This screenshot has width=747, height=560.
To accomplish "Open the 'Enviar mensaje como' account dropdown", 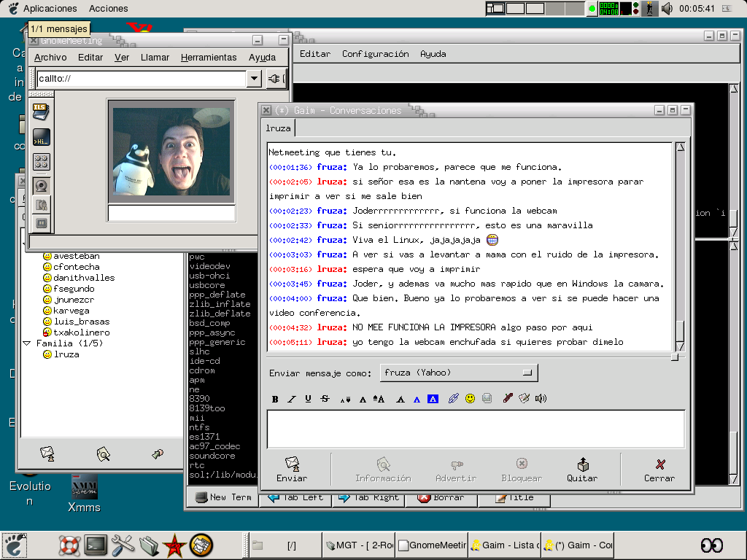I will click(459, 373).
